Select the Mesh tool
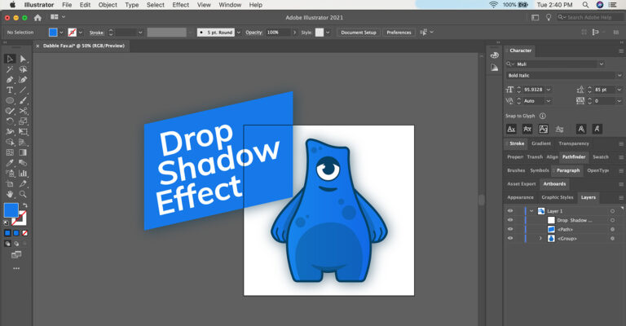 pyautogui.click(x=10, y=152)
